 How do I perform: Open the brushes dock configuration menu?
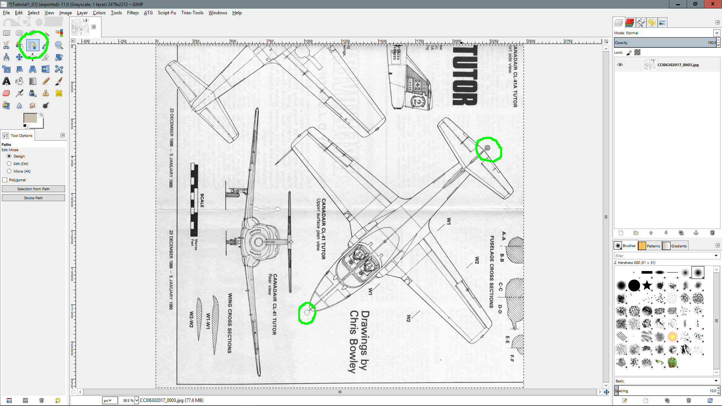[x=717, y=245]
